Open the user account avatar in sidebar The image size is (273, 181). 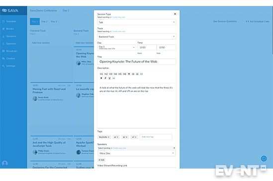pos(5,163)
